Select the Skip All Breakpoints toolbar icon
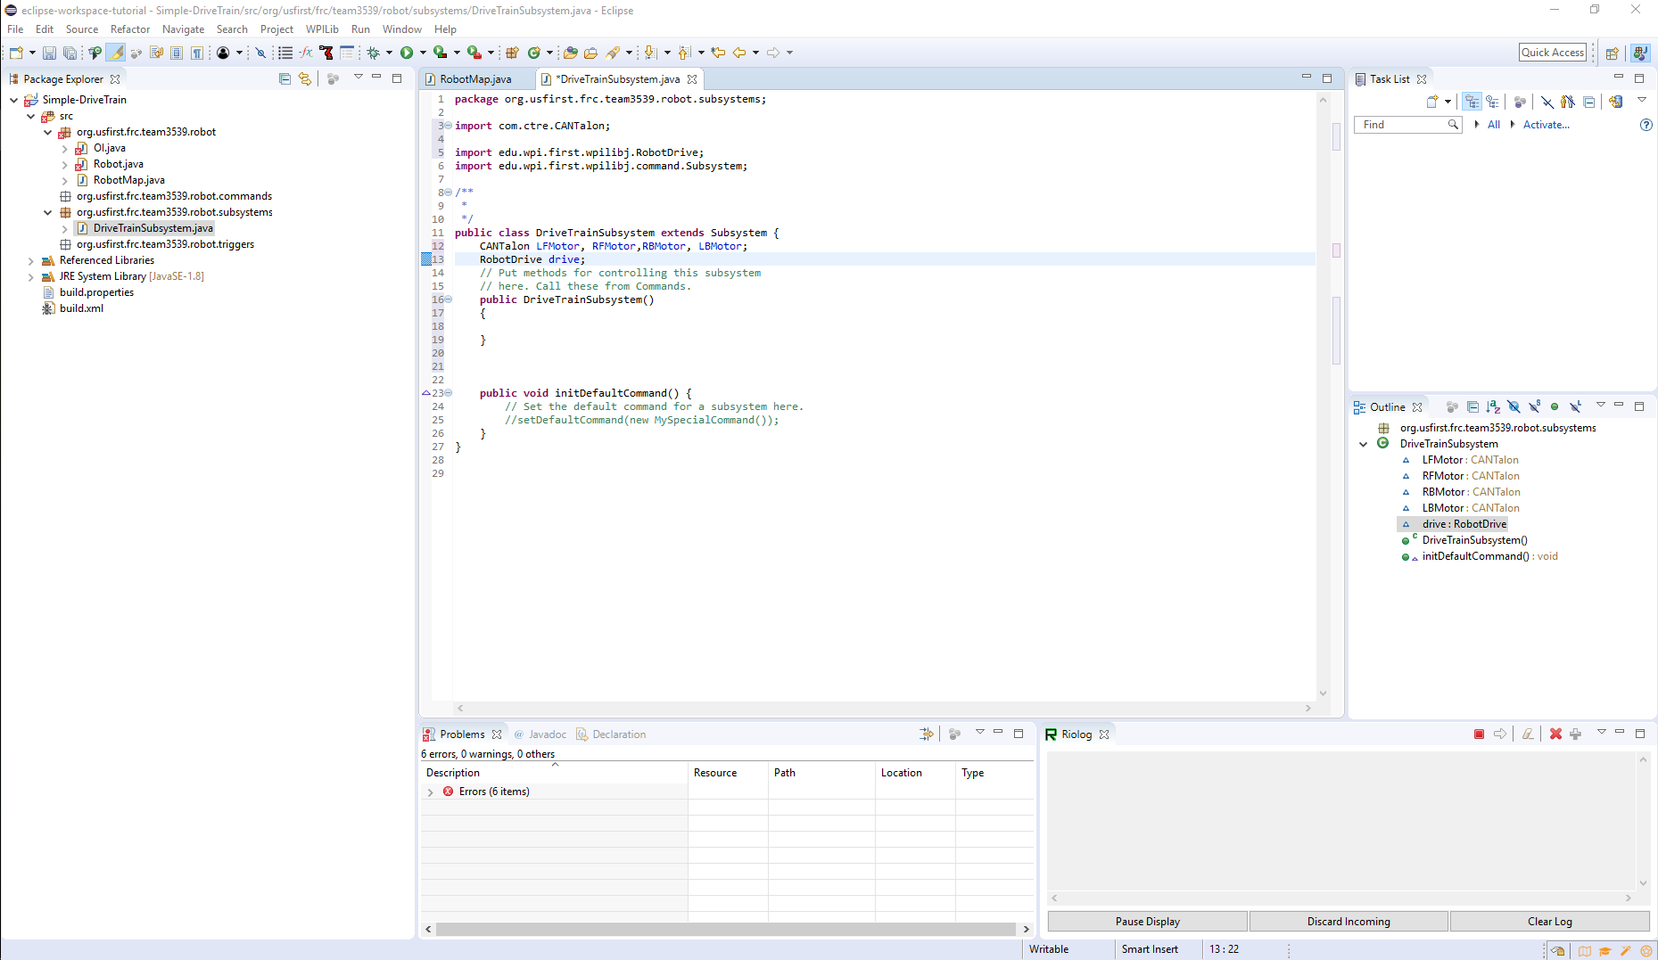This screenshot has width=1658, height=960. coord(260,53)
